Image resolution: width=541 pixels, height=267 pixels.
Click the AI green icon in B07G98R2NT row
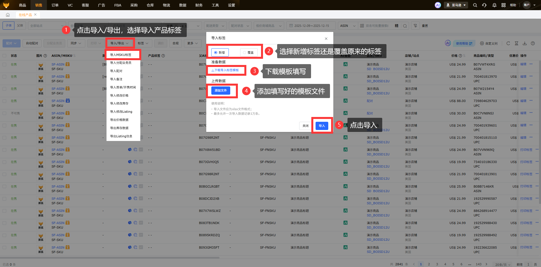345,137
